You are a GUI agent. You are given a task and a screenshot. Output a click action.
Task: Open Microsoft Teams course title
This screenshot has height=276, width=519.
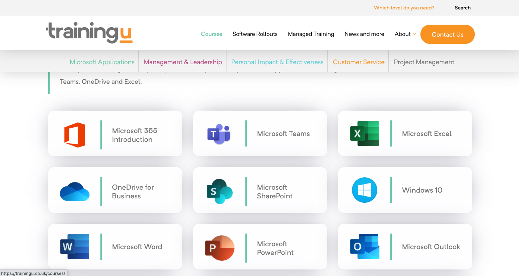[x=283, y=133]
